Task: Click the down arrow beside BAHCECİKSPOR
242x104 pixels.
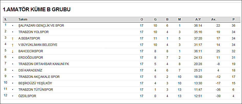Action: [x=13, y=51]
